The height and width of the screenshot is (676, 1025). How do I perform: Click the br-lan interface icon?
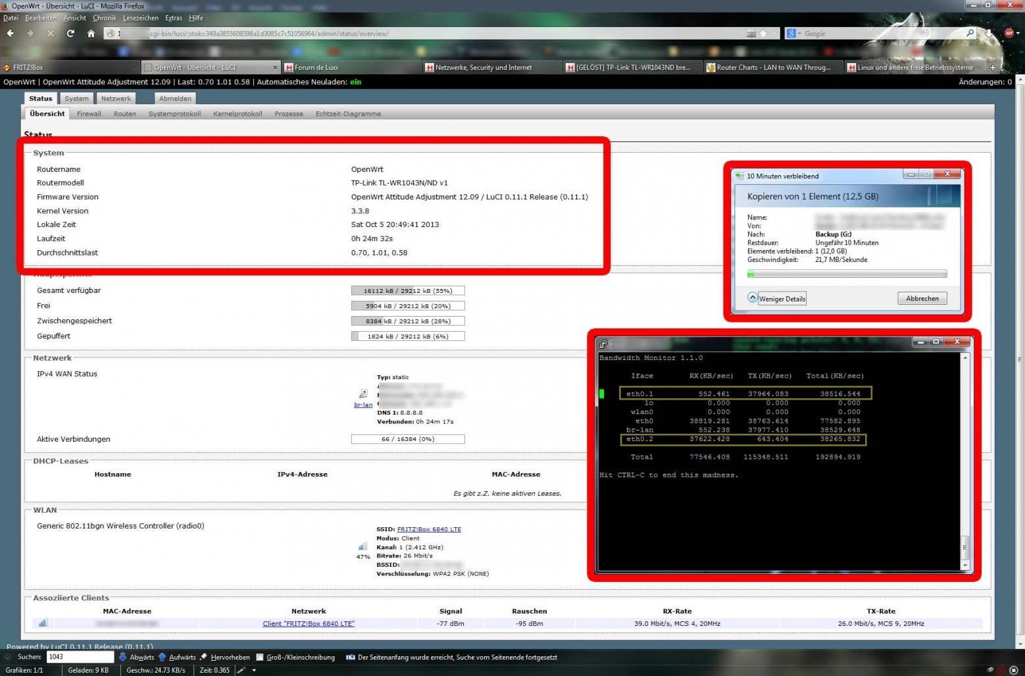[x=363, y=394]
